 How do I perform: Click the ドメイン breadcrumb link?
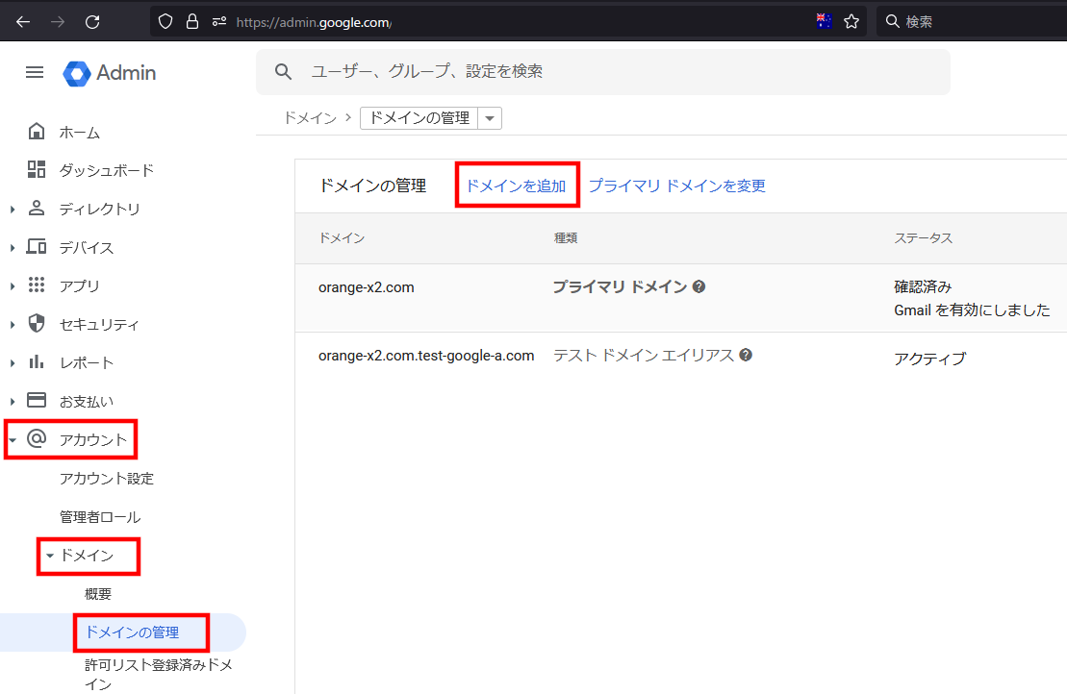[309, 118]
